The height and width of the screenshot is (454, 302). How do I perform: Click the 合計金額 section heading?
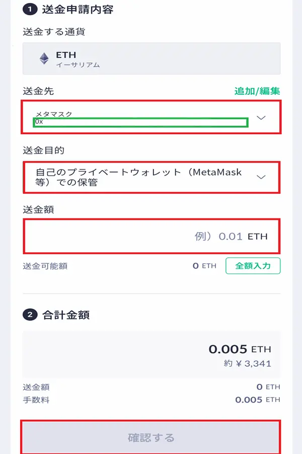[66, 315]
